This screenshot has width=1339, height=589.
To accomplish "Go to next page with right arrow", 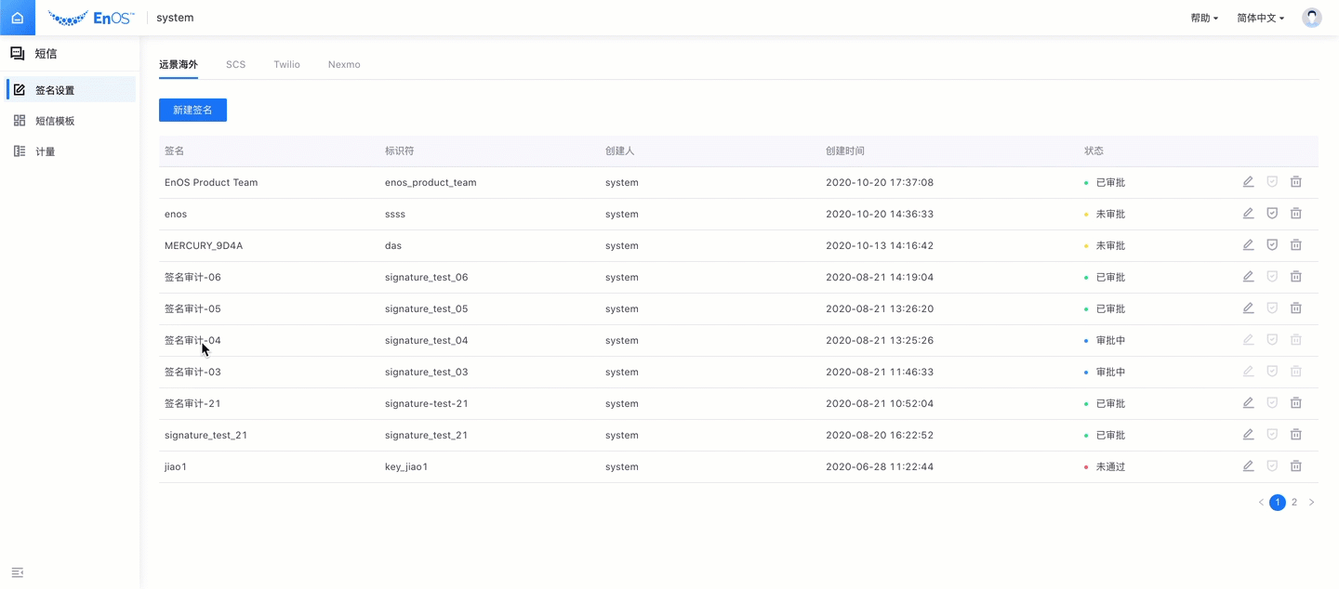I will [x=1311, y=503].
